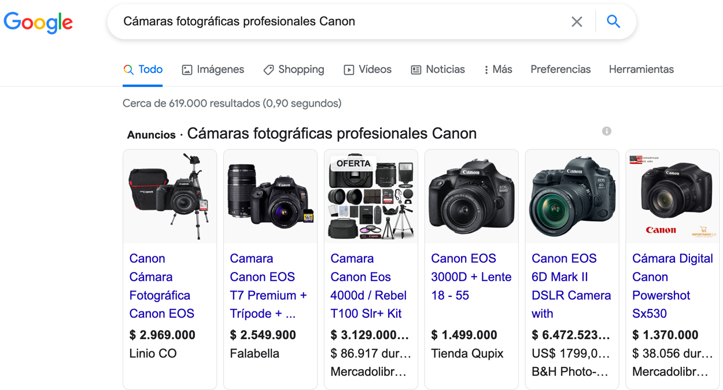Click the installment text $ 38.056 dur...
The height and width of the screenshot is (390, 723).
click(672, 354)
